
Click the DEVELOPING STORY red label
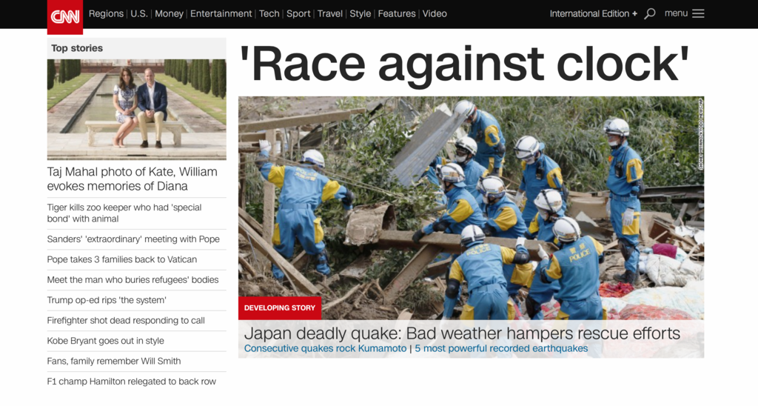tap(279, 307)
